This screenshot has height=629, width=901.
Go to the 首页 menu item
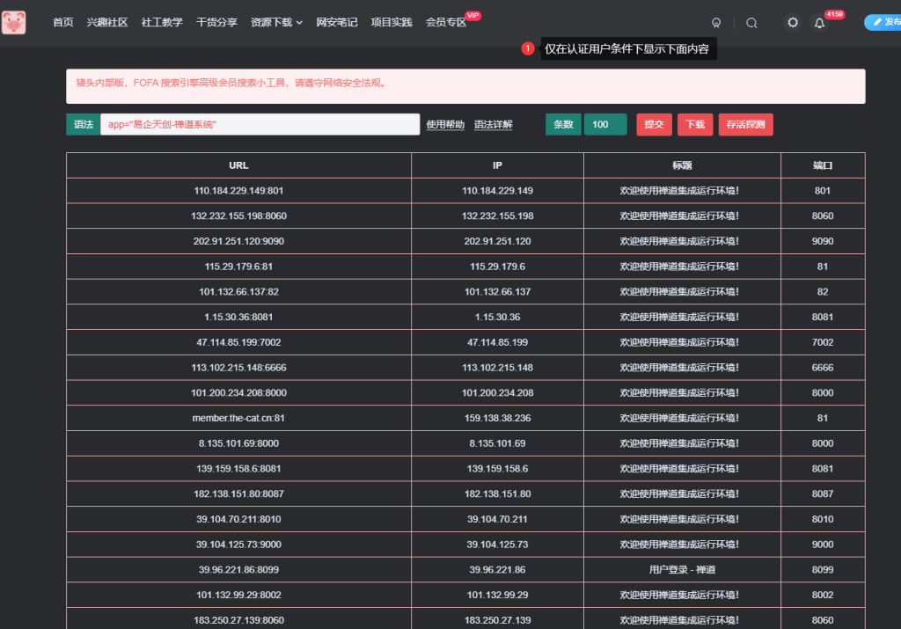click(x=63, y=22)
